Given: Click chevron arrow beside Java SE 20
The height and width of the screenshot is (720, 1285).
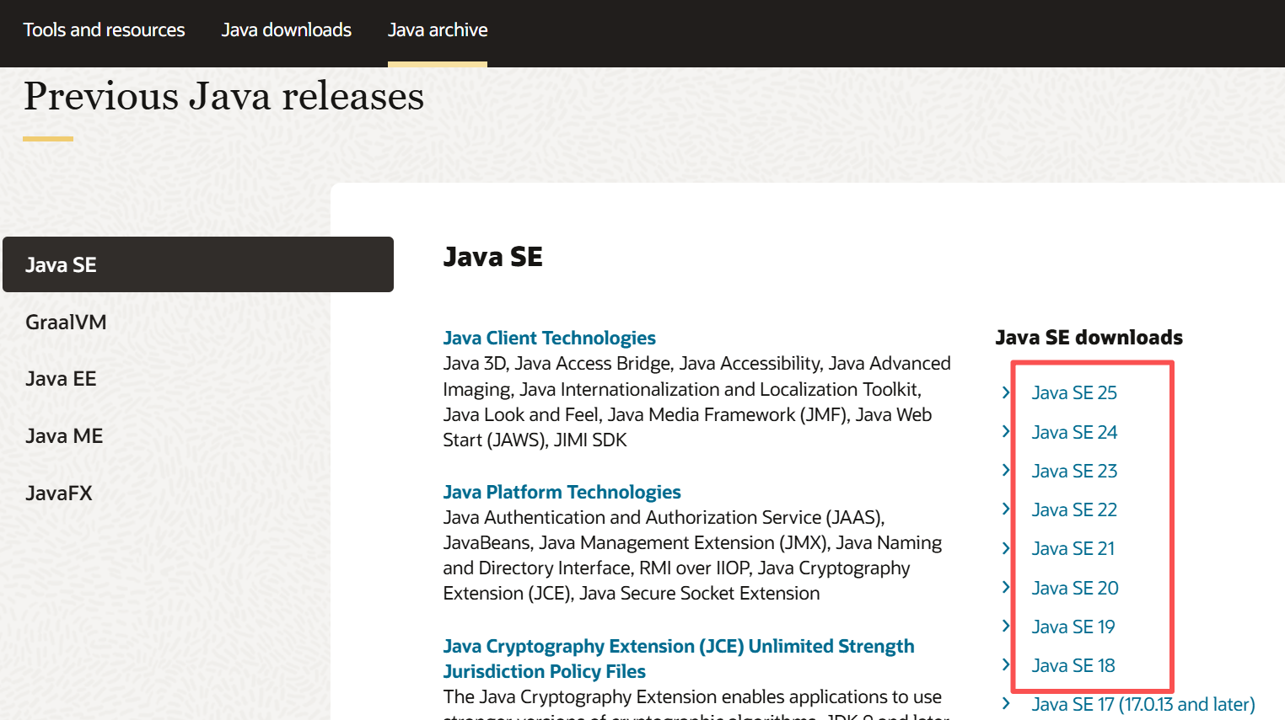Looking at the screenshot, I should 1006,587.
